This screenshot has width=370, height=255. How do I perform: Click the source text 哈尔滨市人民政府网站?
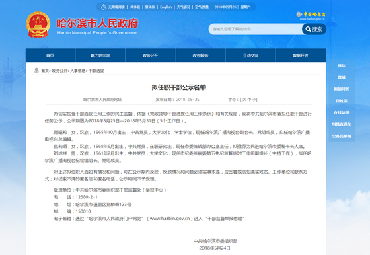point(102,100)
